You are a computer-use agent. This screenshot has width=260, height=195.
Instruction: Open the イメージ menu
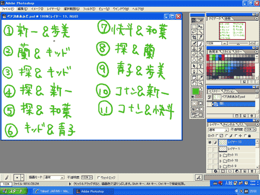[37, 9]
